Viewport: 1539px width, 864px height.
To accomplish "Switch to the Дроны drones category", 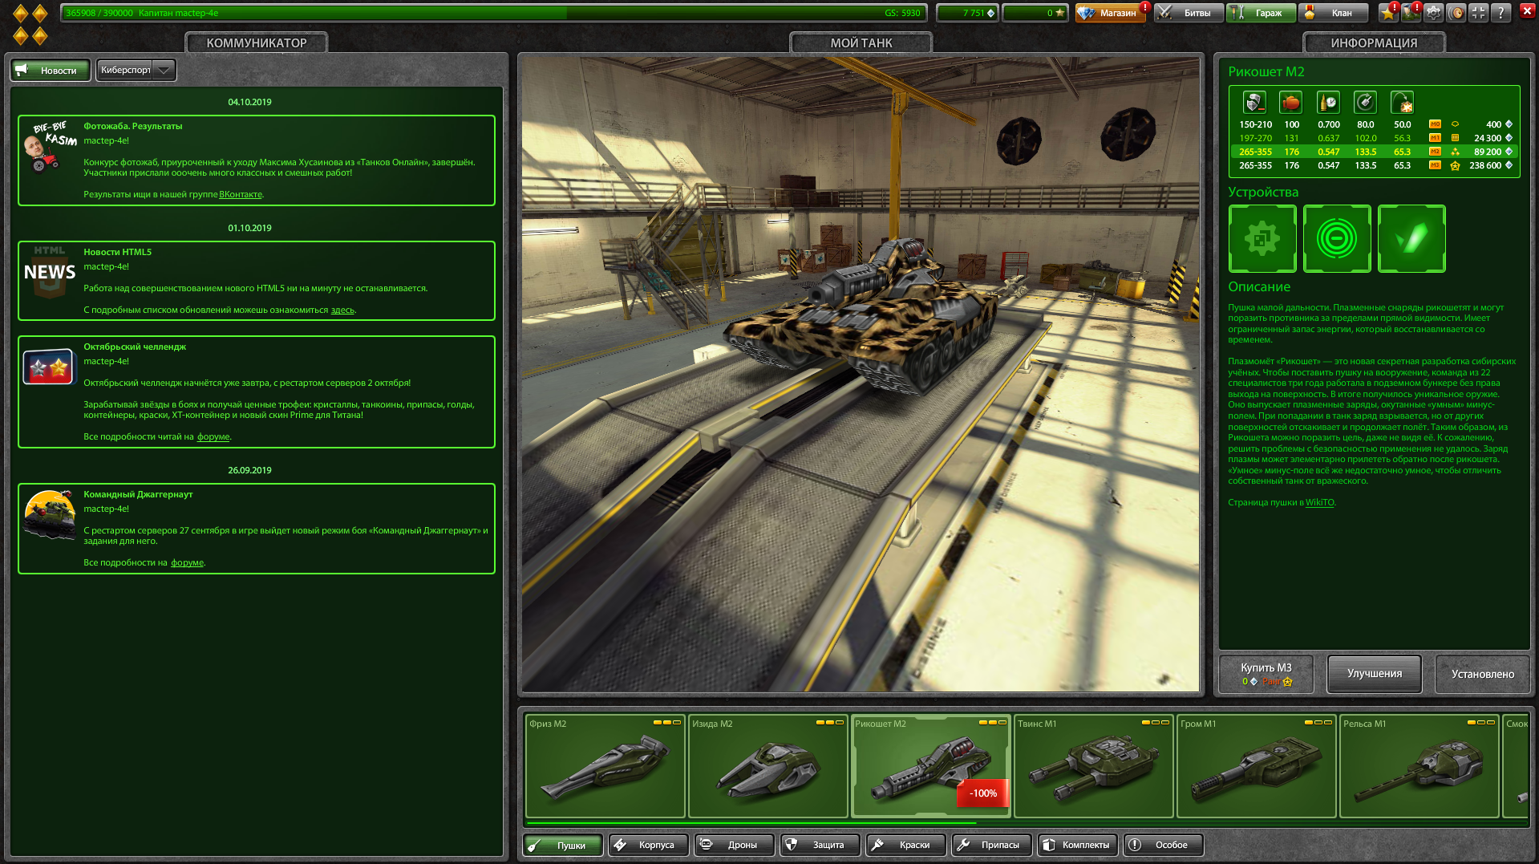I will [734, 845].
